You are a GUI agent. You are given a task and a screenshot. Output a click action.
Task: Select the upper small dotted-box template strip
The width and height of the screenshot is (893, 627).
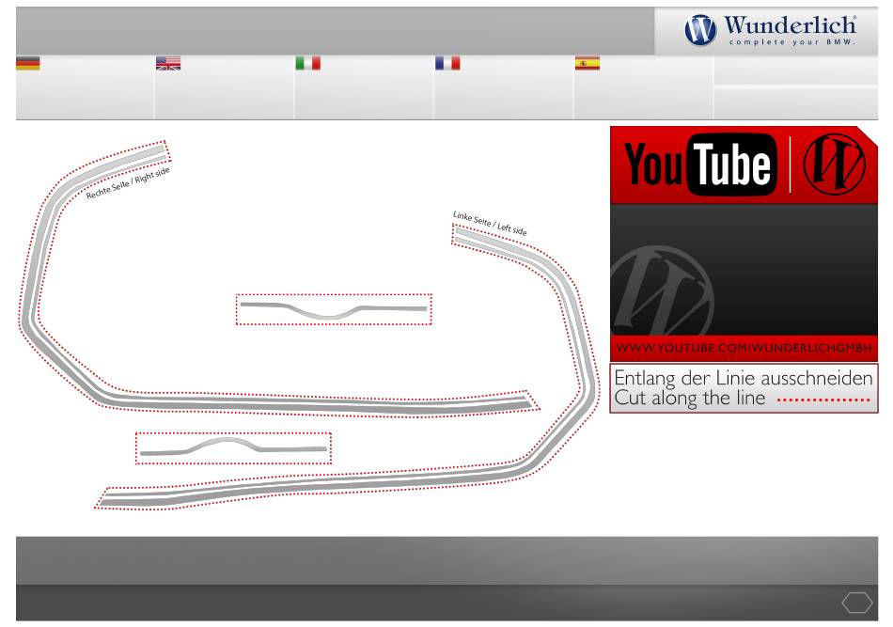[334, 309]
